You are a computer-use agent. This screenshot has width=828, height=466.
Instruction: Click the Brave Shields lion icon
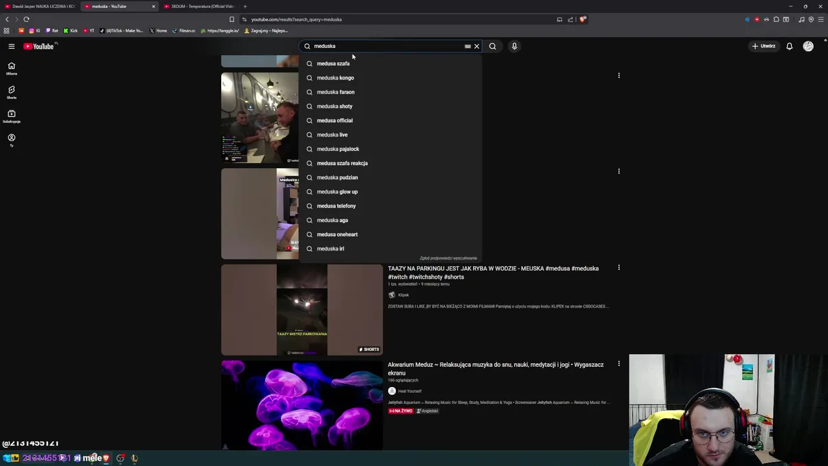coord(582,19)
